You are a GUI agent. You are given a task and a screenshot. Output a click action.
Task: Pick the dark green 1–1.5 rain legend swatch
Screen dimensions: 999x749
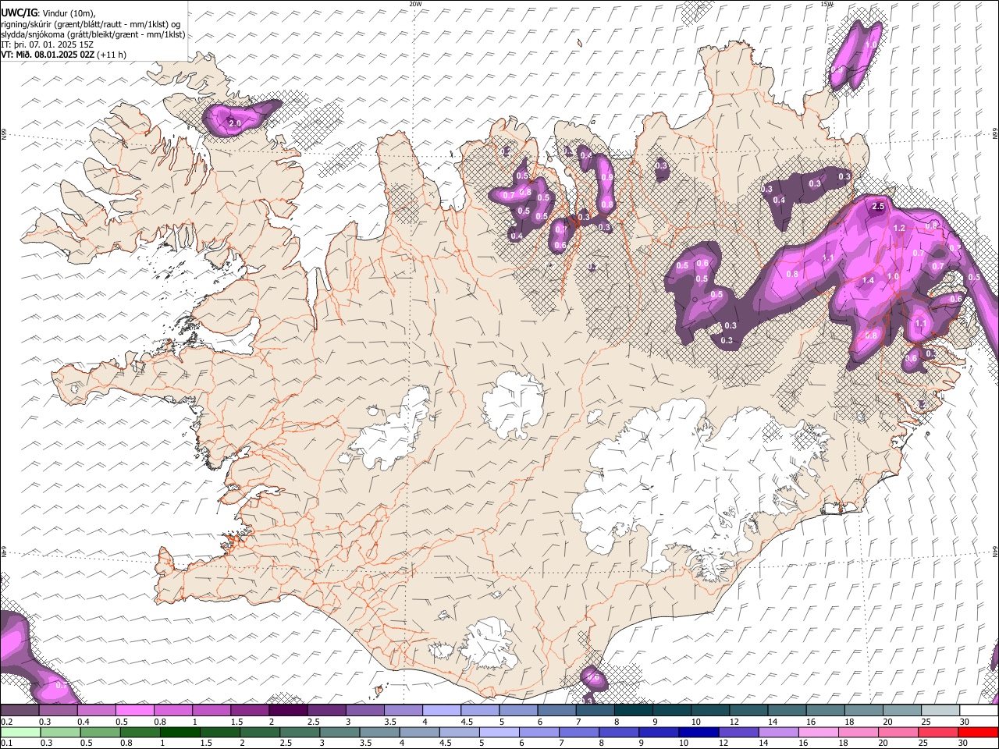click(x=181, y=732)
